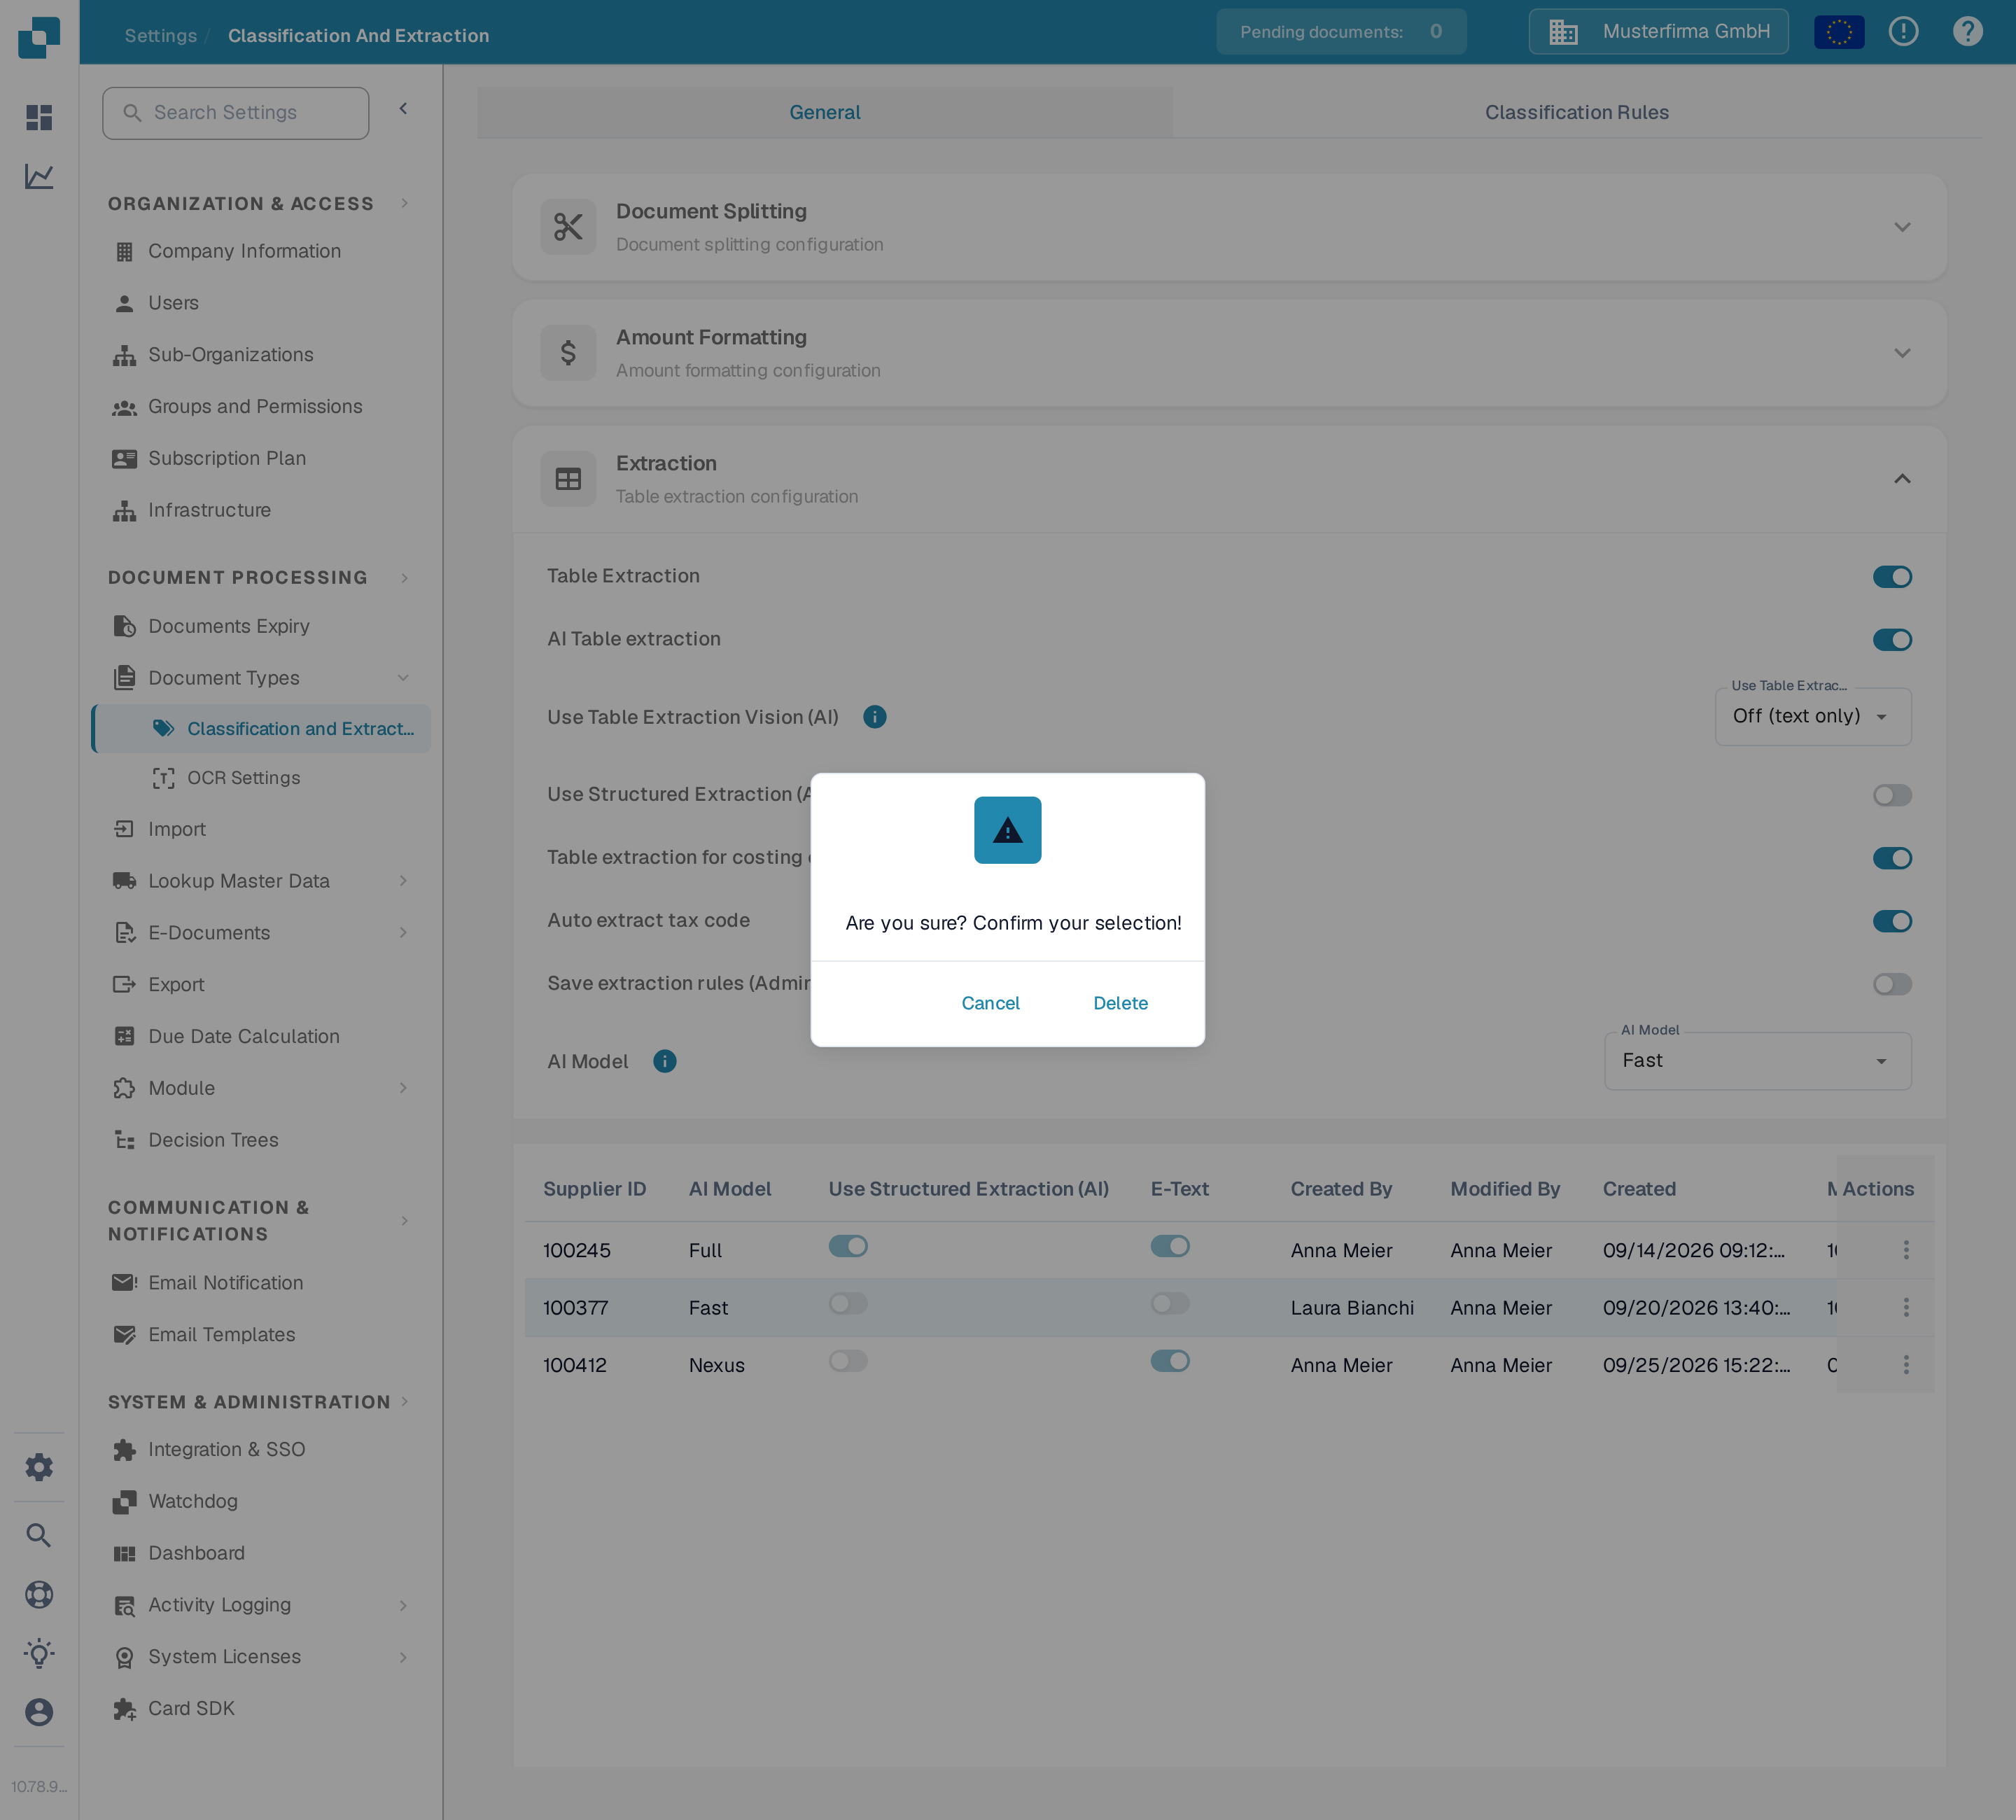Screen dimensions: 2016x1820
Task: Click info icon beside Use Table Extraction Vision
Action: [x=875, y=717]
